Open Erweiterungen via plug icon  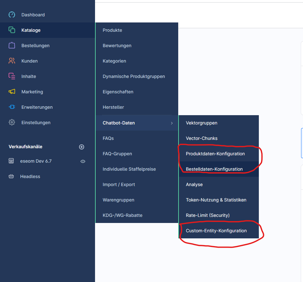click(12, 107)
